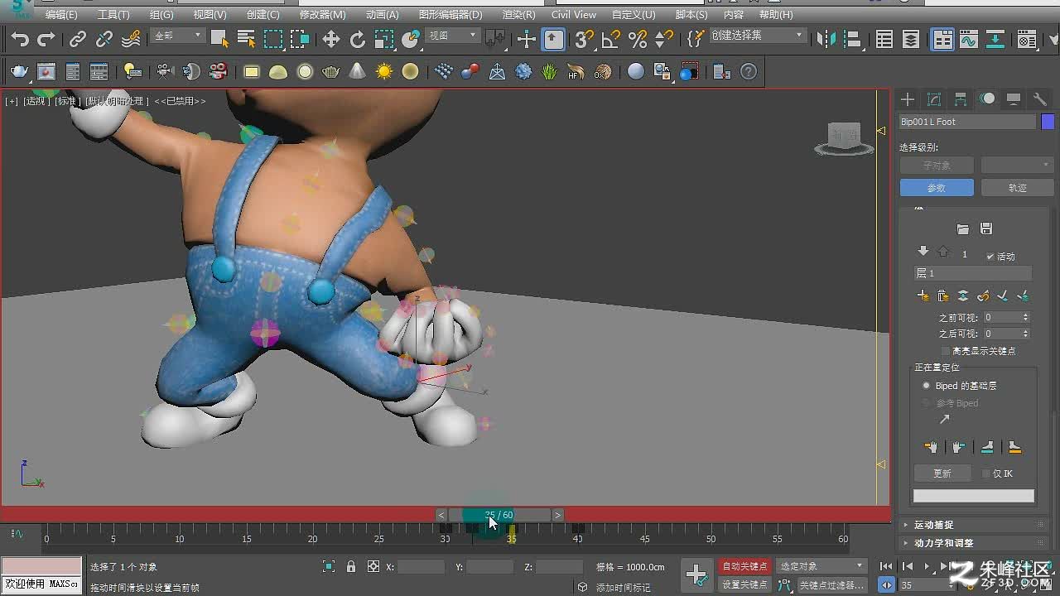Click the save layer disk icon

985,229
